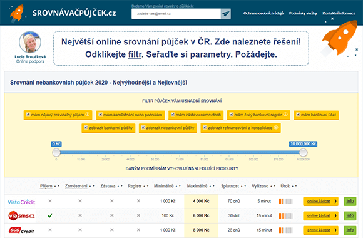
Task: Toggle 'zobrazit bankovní půjčky' checkbox
Action: 86,128
